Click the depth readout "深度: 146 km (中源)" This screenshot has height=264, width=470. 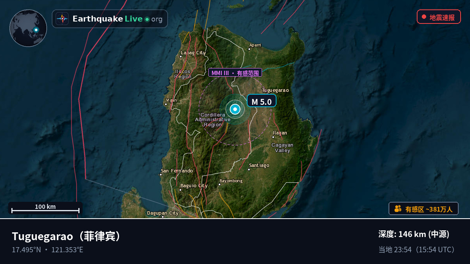point(414,234)
